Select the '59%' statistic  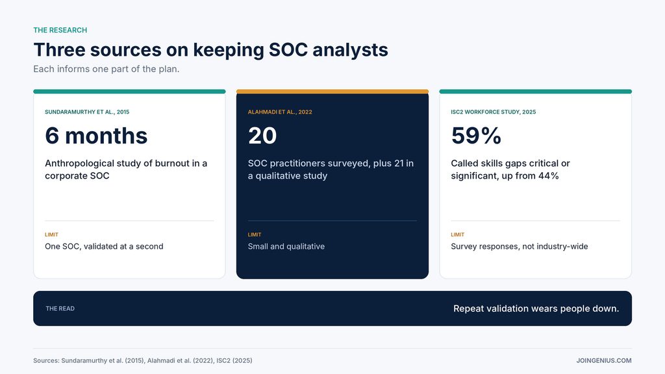[x=476, y=136]
